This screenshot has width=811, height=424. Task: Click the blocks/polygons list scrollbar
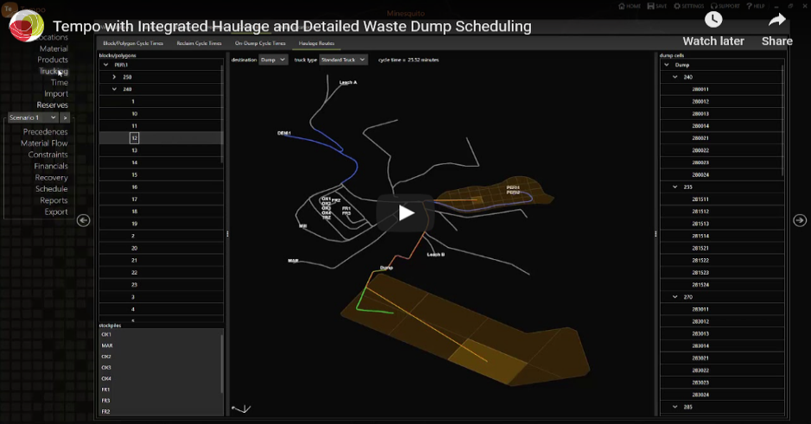(x=223, y=114)
